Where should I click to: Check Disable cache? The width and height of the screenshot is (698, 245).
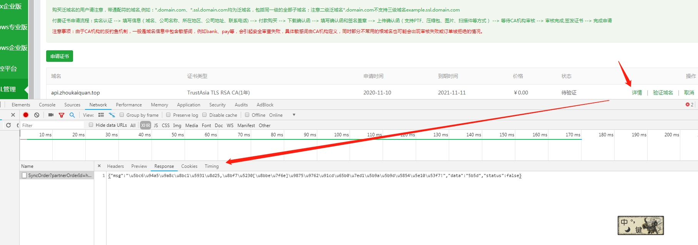pyautogui.click(x=205, y=115)
